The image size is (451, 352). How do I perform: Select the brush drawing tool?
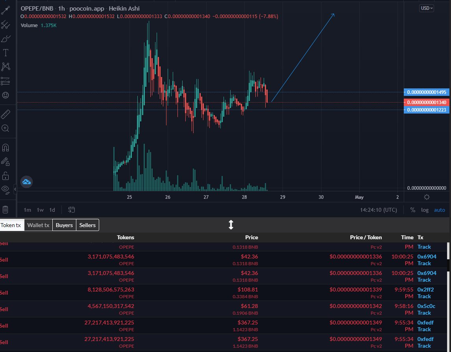click(x=6, y=39)
